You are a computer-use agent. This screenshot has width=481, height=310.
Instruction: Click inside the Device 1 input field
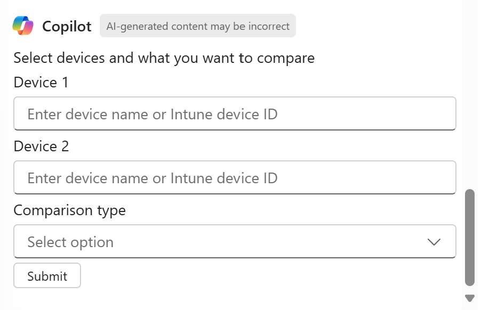[x=235, y=113]
